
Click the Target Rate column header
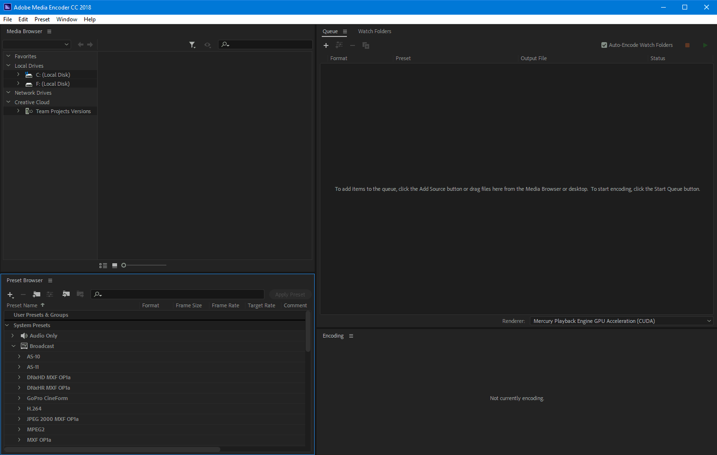(262, 305)
